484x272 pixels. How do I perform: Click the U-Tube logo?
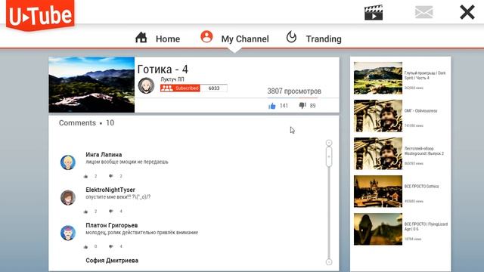[40, 15]
